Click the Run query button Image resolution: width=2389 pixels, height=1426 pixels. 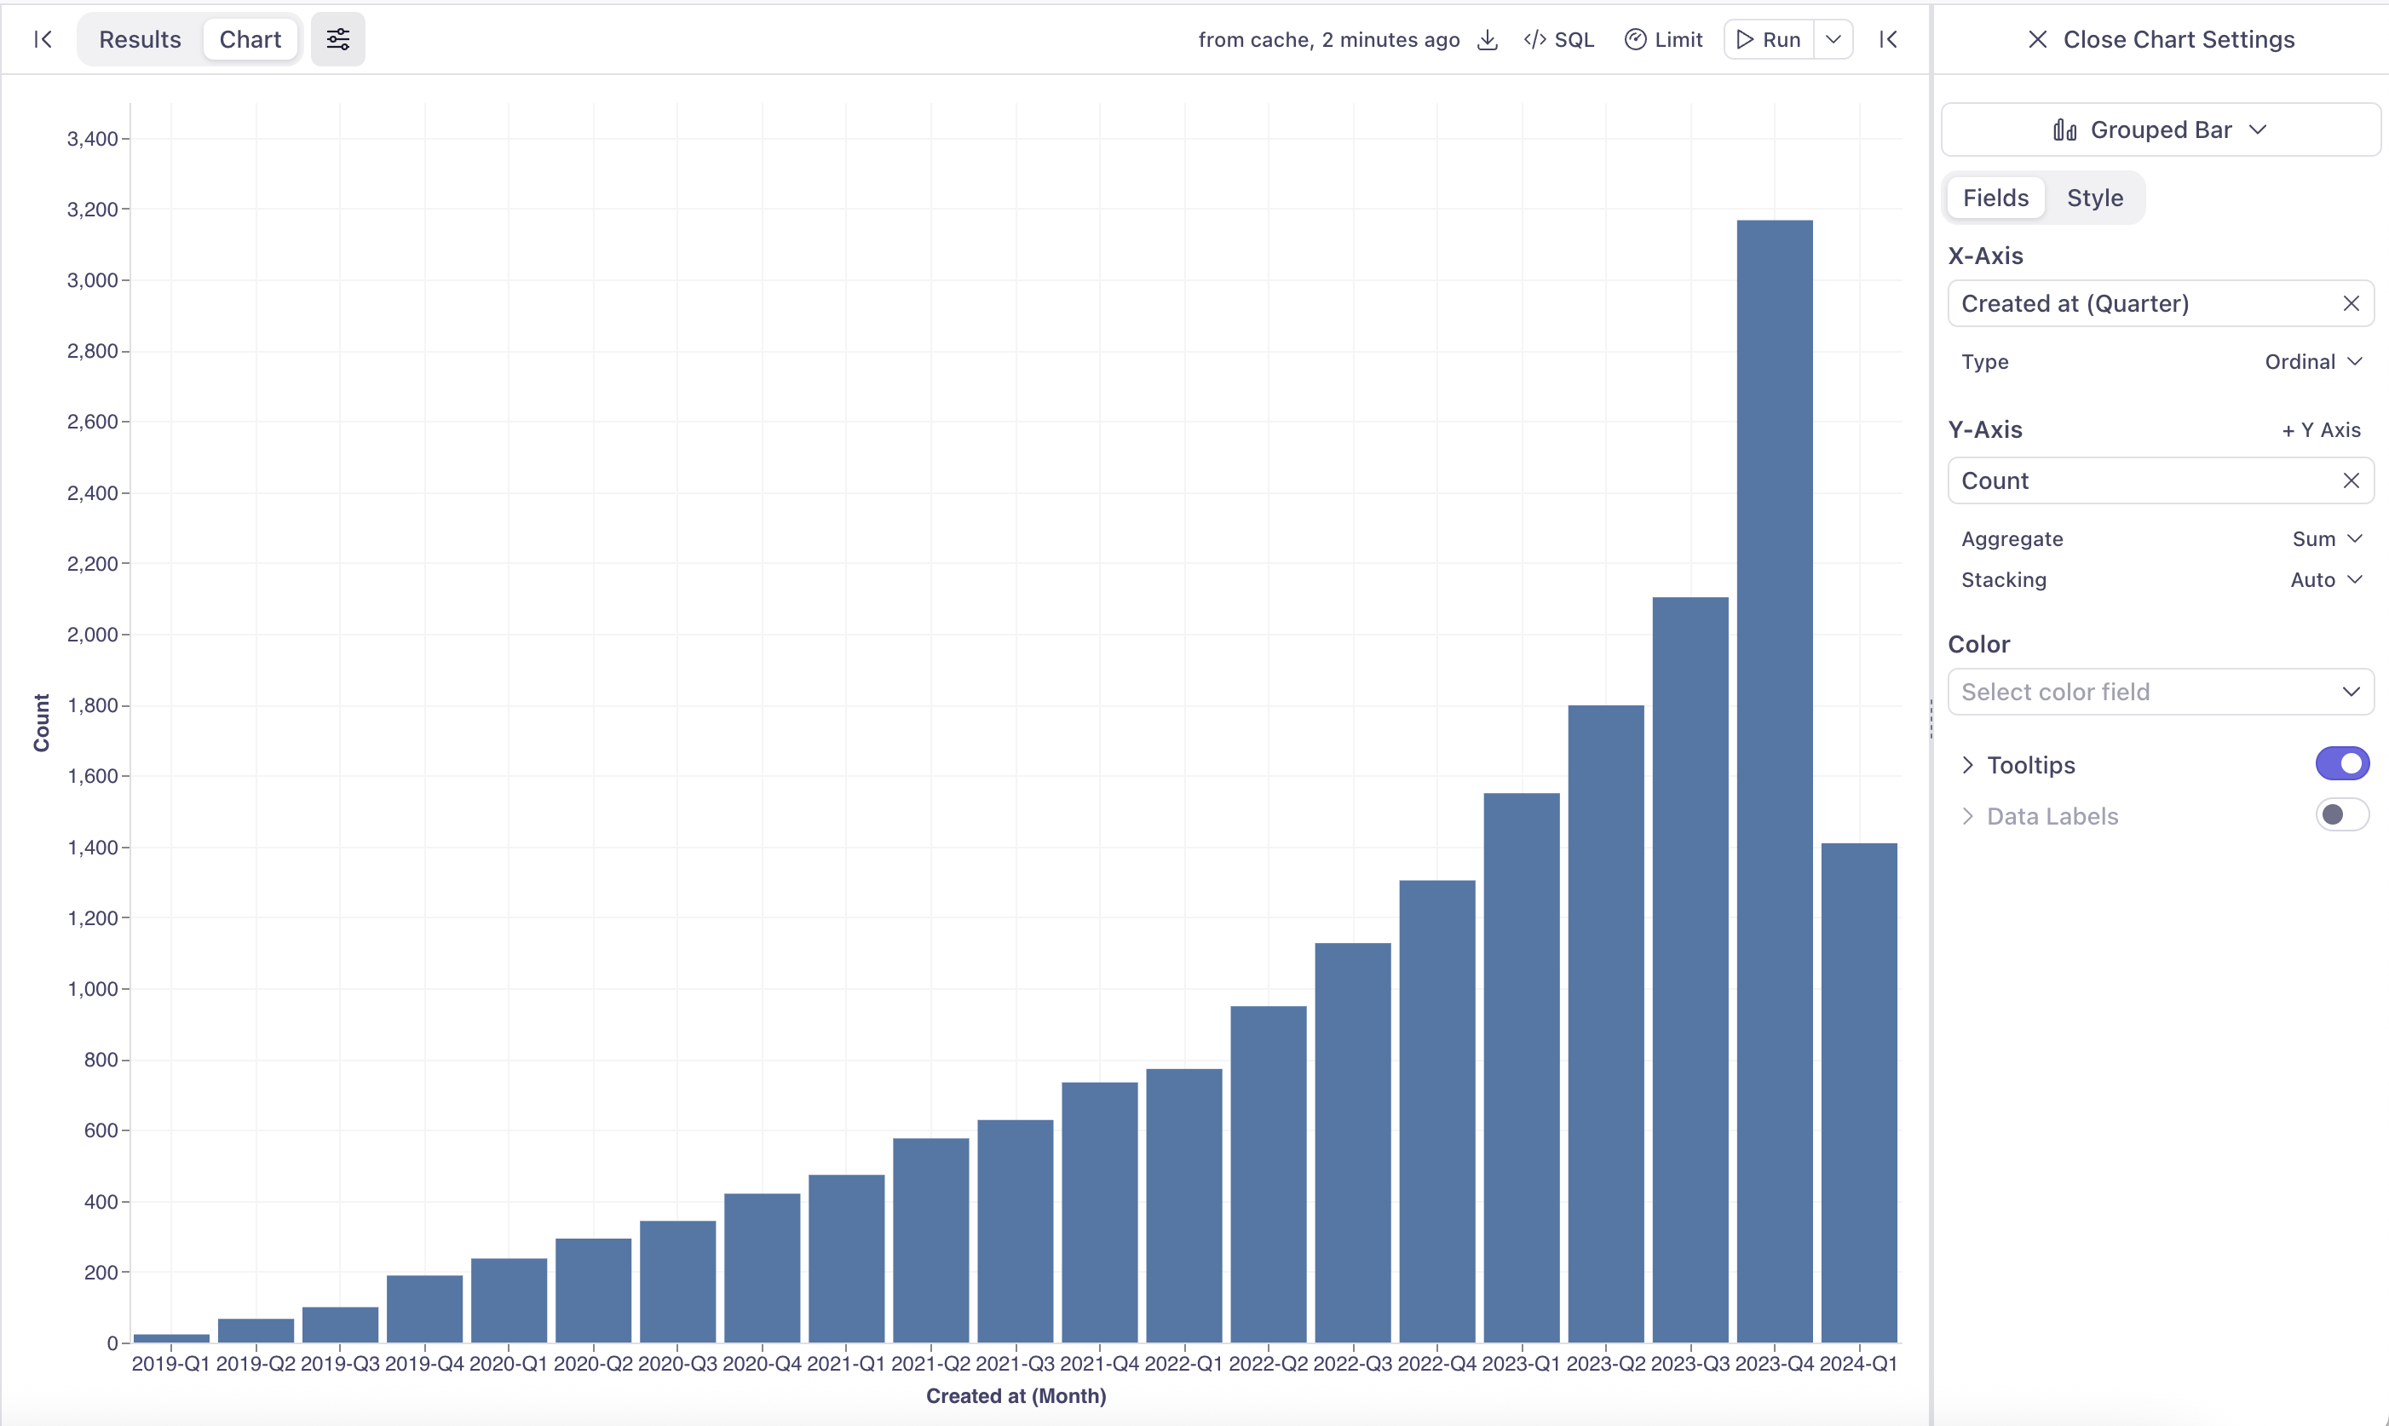pos(1768,39)
